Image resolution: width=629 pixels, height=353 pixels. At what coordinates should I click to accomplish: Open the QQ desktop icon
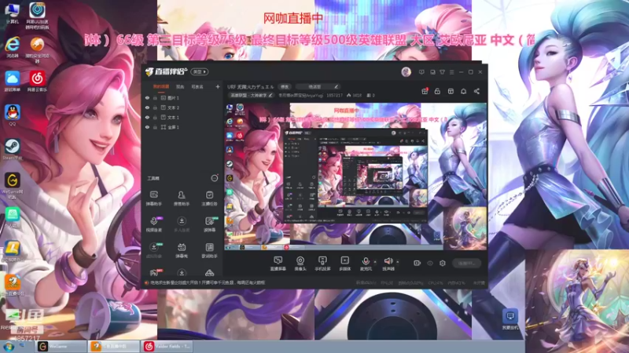click(13, 115)
